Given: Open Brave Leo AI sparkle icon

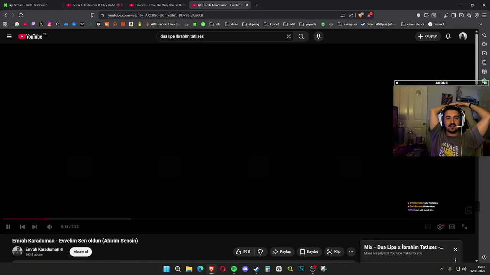Looking at the screenshot, I should 469,15.
